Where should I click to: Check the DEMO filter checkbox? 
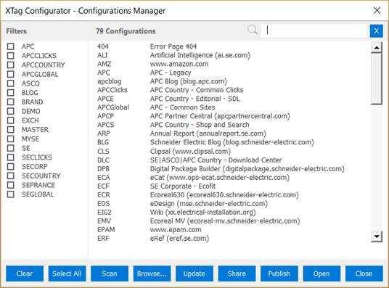point(11,111)
